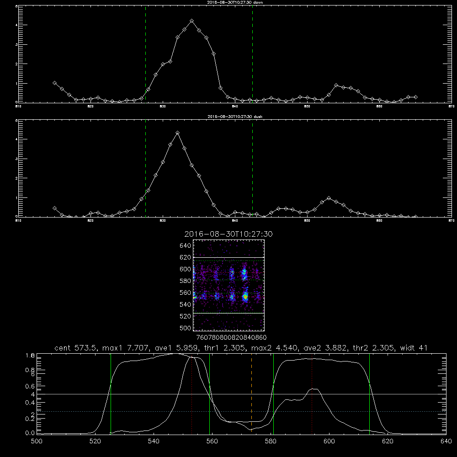Click the '620' y-axis label of the heatmap
The image size is (457, 457).
click(186, 257)
